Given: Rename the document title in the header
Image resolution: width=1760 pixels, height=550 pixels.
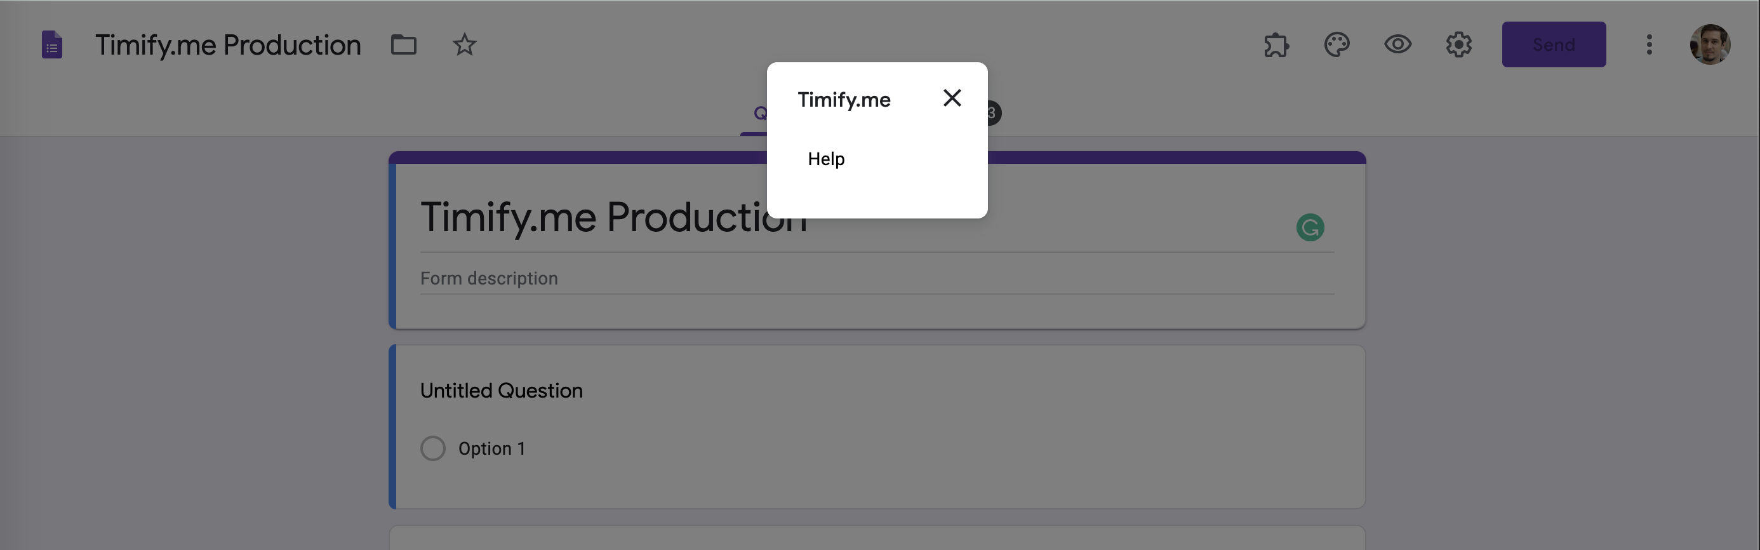Looking at the screenshot, I should (x=227, y=45).
